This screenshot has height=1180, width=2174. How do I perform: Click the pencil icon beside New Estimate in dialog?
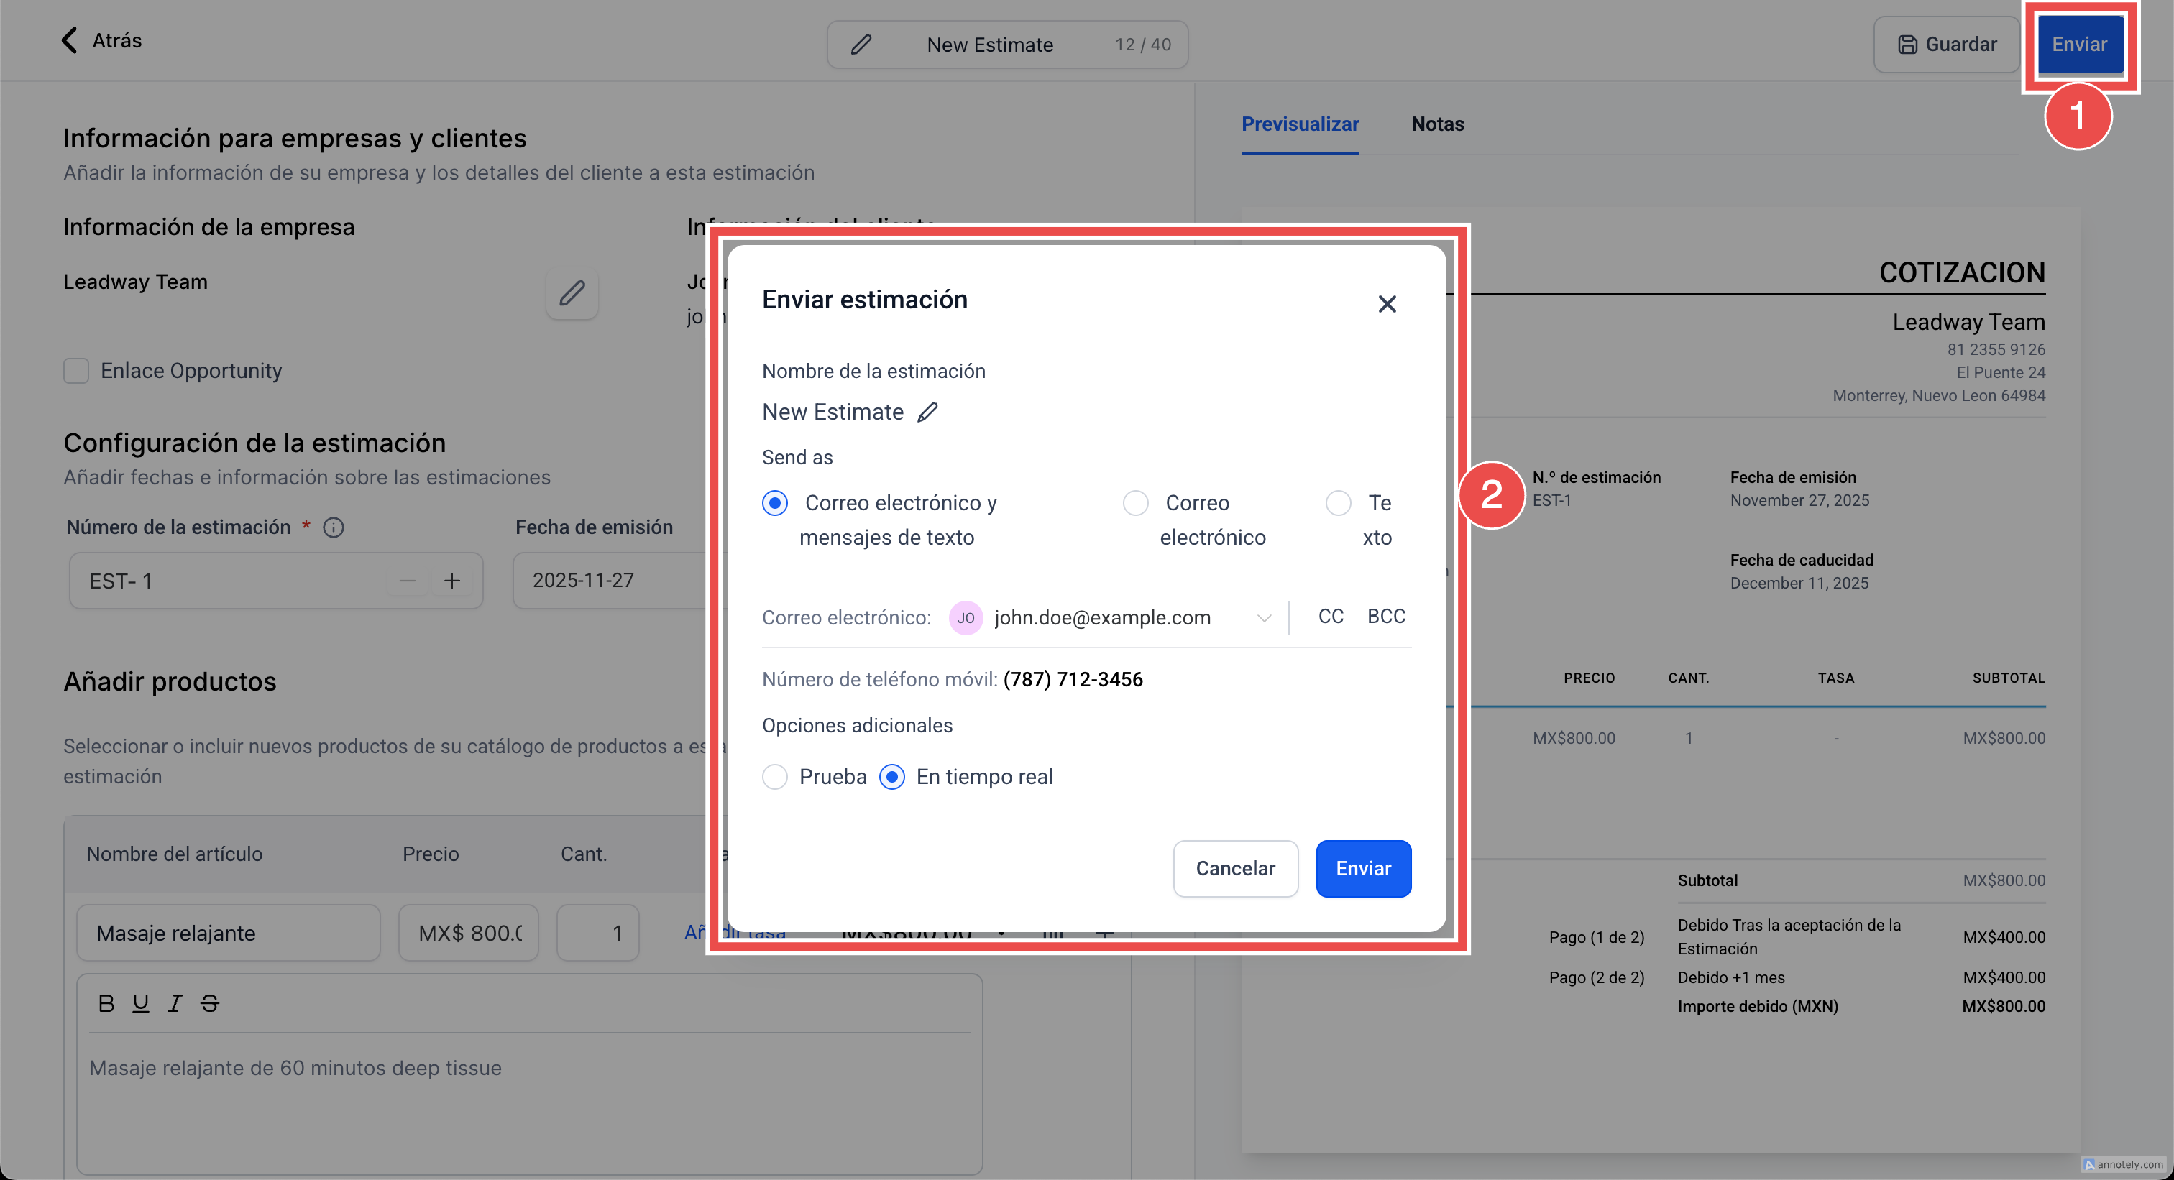tap(927, 412)
